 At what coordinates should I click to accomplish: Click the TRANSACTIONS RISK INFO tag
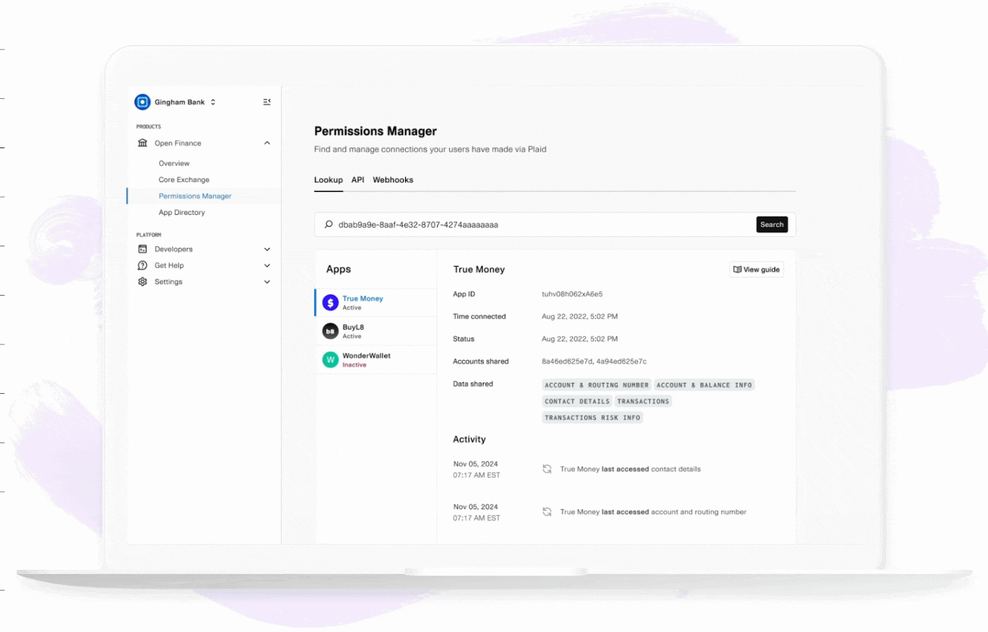(592, 418)
